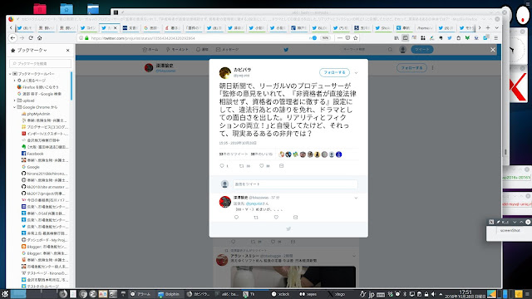Switch to the '「雷件の' tab

[194, 28]
